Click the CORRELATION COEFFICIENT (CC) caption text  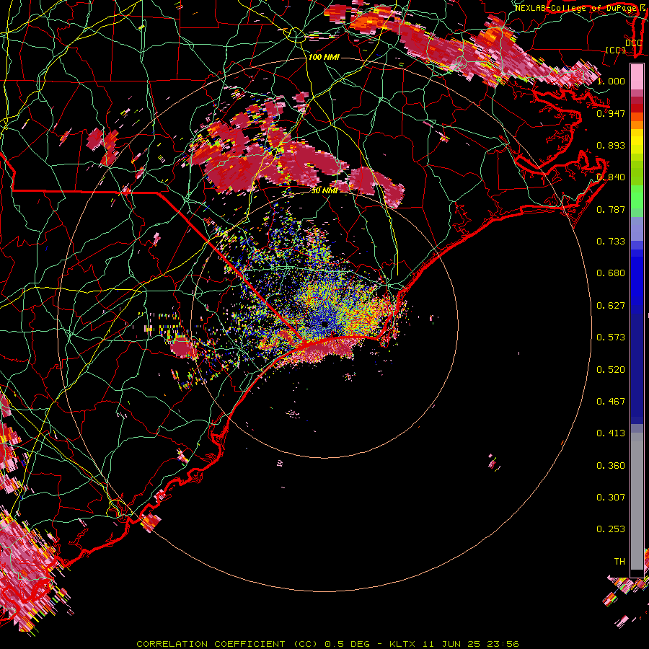(227, 644)
